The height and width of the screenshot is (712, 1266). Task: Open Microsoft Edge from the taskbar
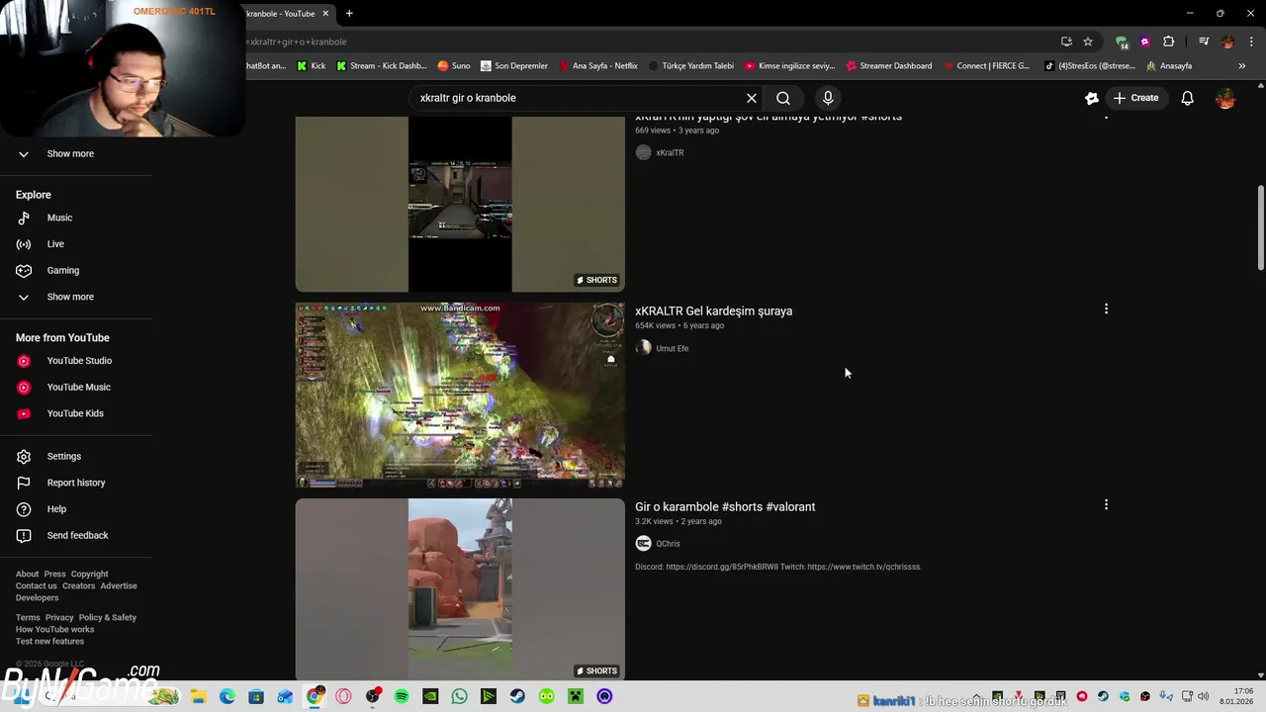[227, 696]
